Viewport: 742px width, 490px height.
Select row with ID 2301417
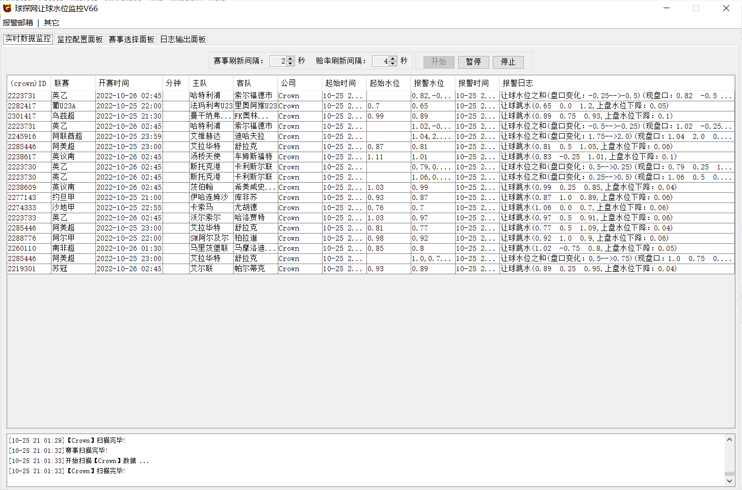370,116
